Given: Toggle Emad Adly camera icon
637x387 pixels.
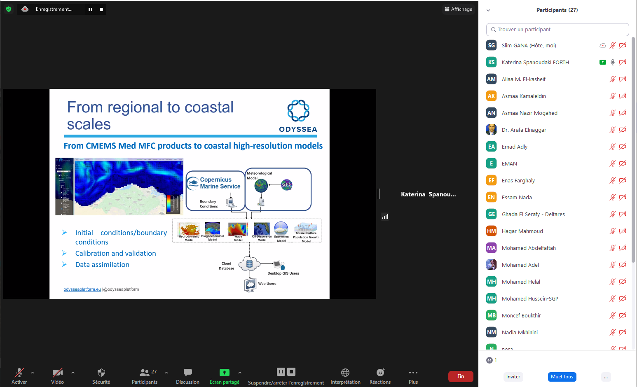Looking at the screenshot, I should [623, 147].
